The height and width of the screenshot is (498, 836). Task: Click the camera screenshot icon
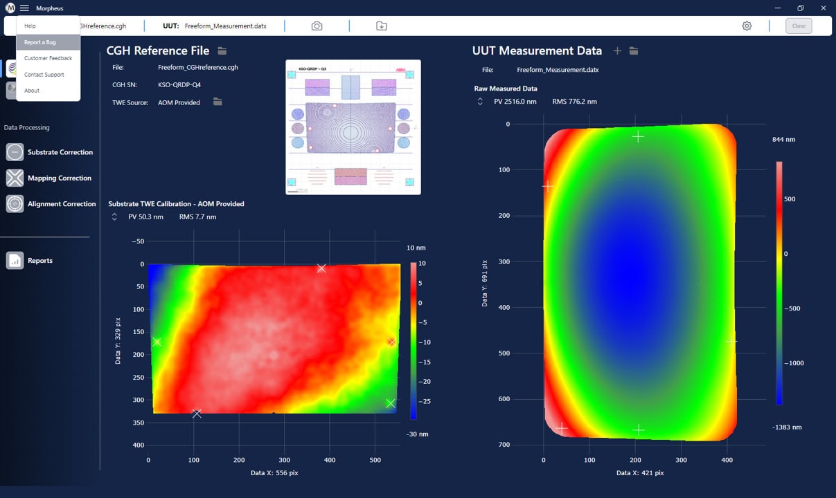[317, 26]
